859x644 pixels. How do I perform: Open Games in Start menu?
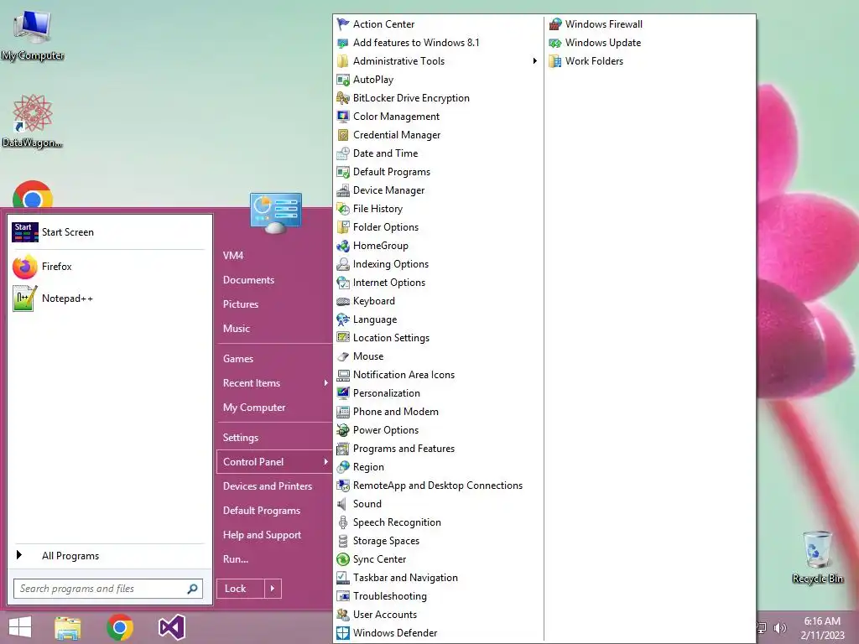(x=237, y=359)
